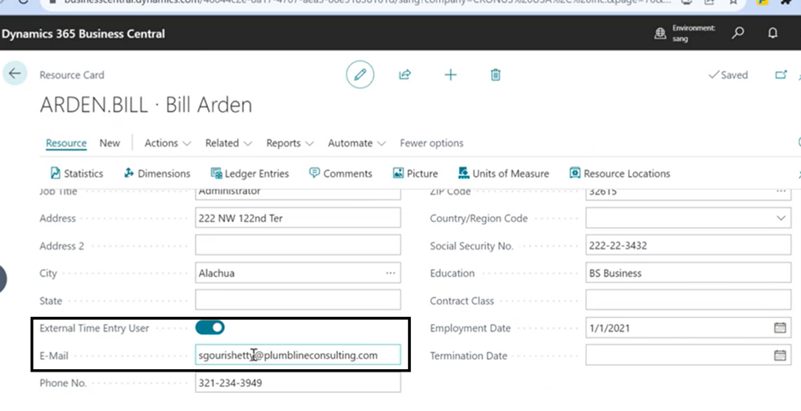Click the notification bell icon
The width and height of the screenshot is (801, 411).
(773, 33)
